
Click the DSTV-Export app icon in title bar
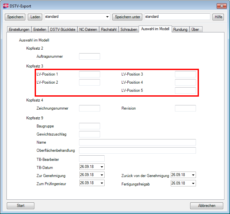tap(6, 6)
